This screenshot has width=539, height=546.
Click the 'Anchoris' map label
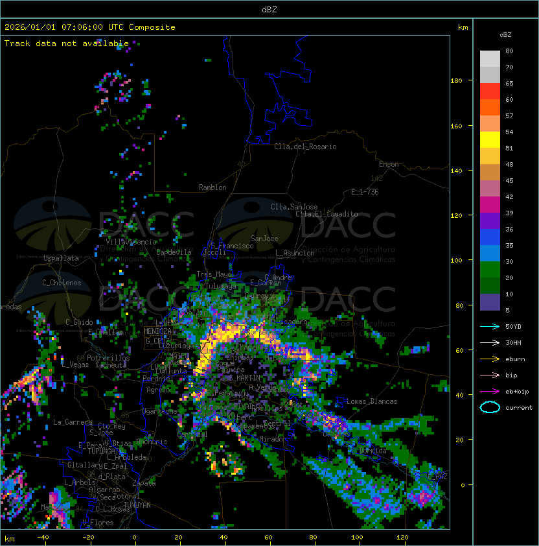click(152, 442)
